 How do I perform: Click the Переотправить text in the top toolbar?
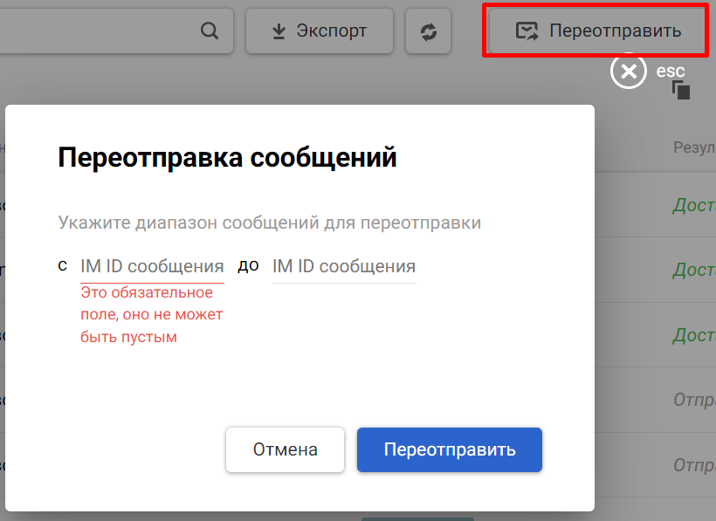pos(615,31)
